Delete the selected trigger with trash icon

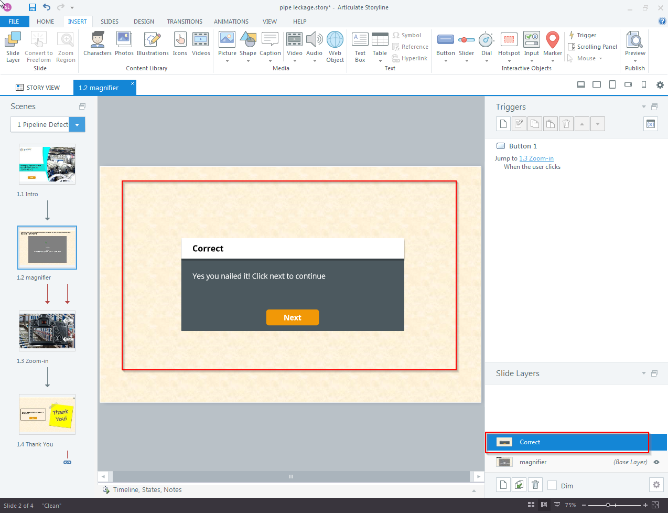566,124
